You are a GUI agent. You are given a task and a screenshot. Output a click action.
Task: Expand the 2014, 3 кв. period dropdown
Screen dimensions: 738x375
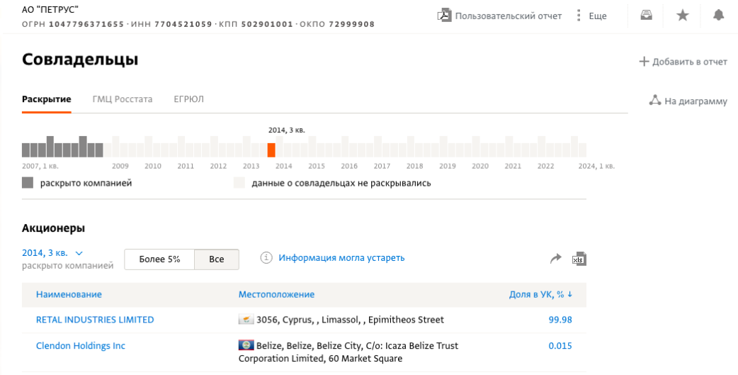point(52,253)
